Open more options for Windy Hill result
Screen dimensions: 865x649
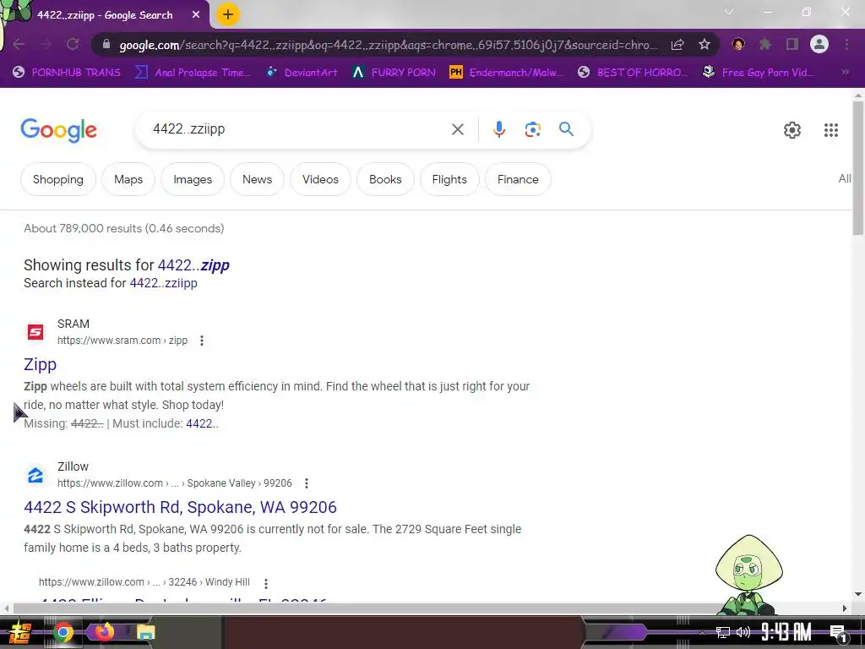click(266, 583)
